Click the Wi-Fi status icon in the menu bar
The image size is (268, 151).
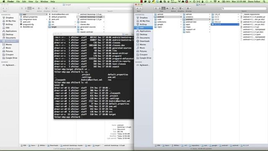click(x=215, y=1)
